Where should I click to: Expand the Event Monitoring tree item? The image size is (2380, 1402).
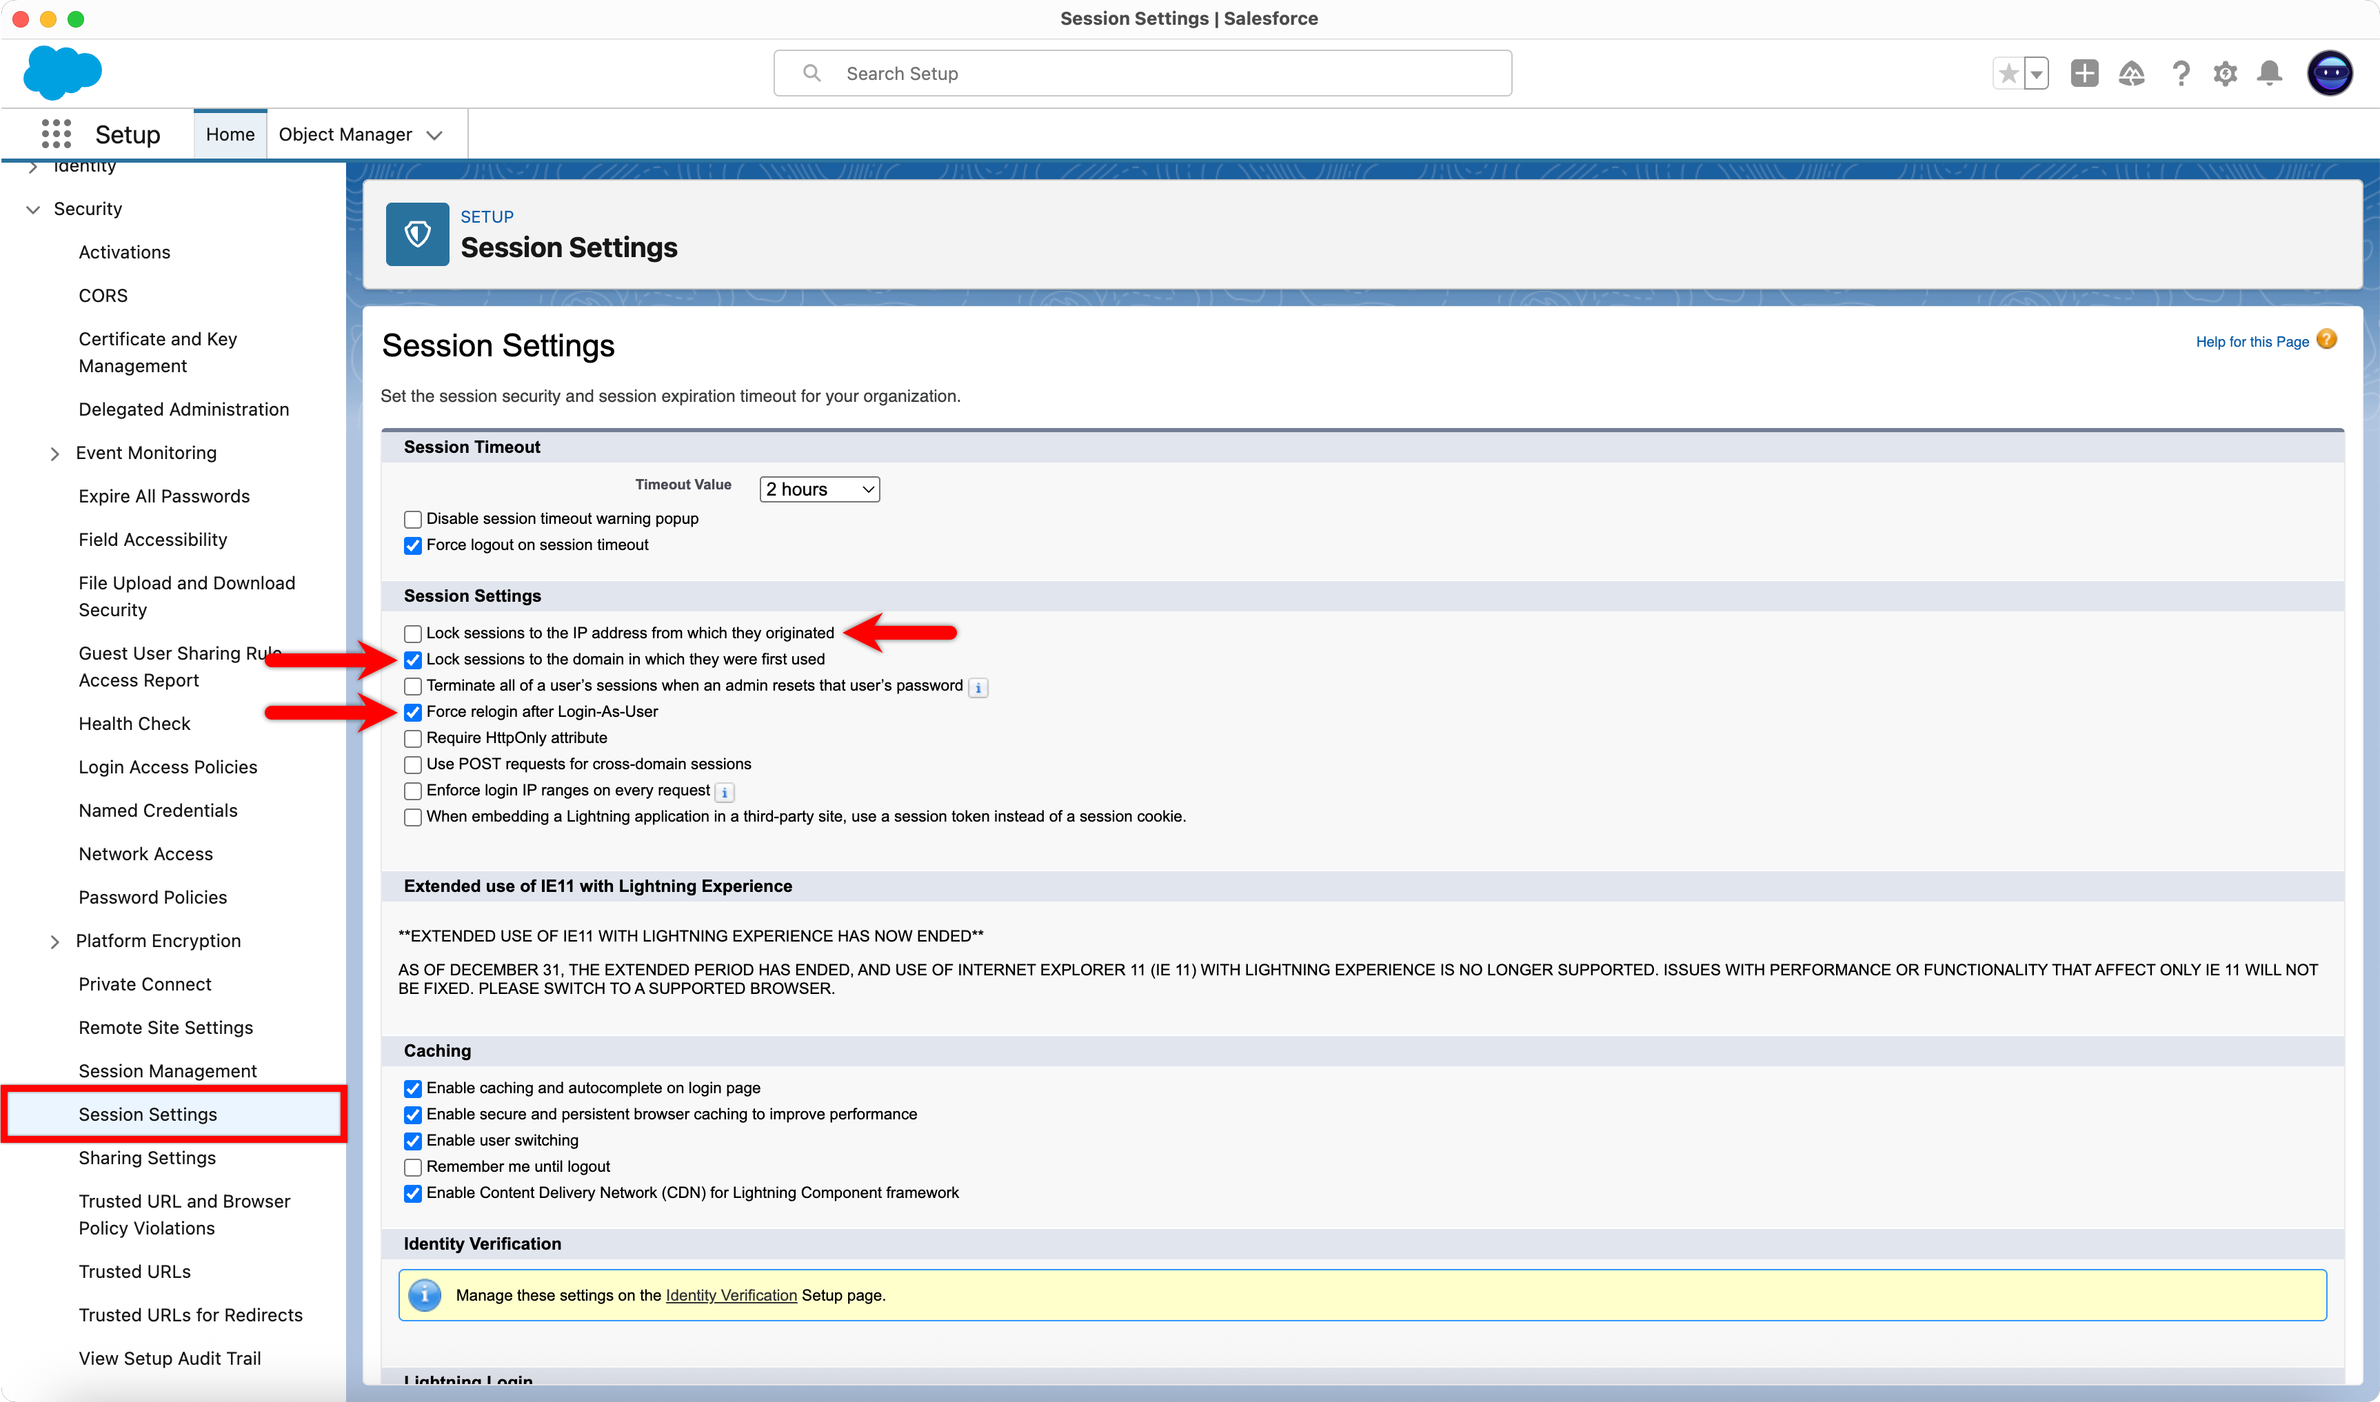[x=54, y=454]
